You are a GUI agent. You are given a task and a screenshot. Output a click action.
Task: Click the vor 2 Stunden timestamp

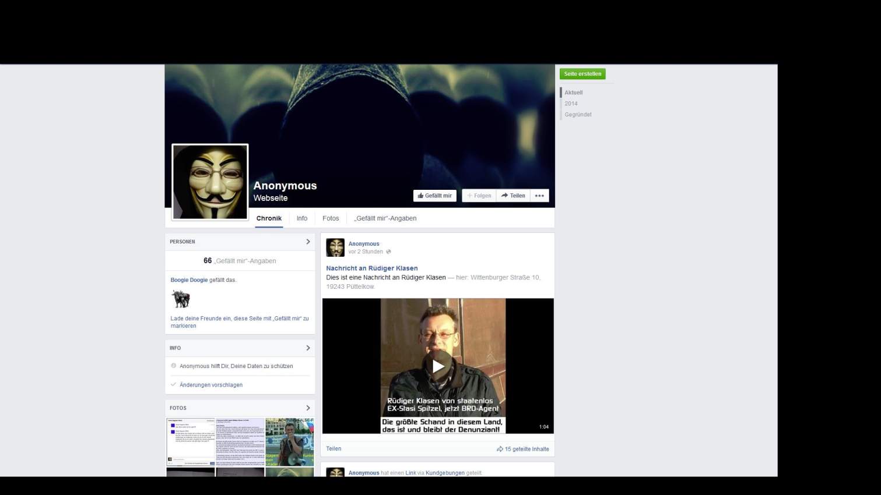coord(366,252)
